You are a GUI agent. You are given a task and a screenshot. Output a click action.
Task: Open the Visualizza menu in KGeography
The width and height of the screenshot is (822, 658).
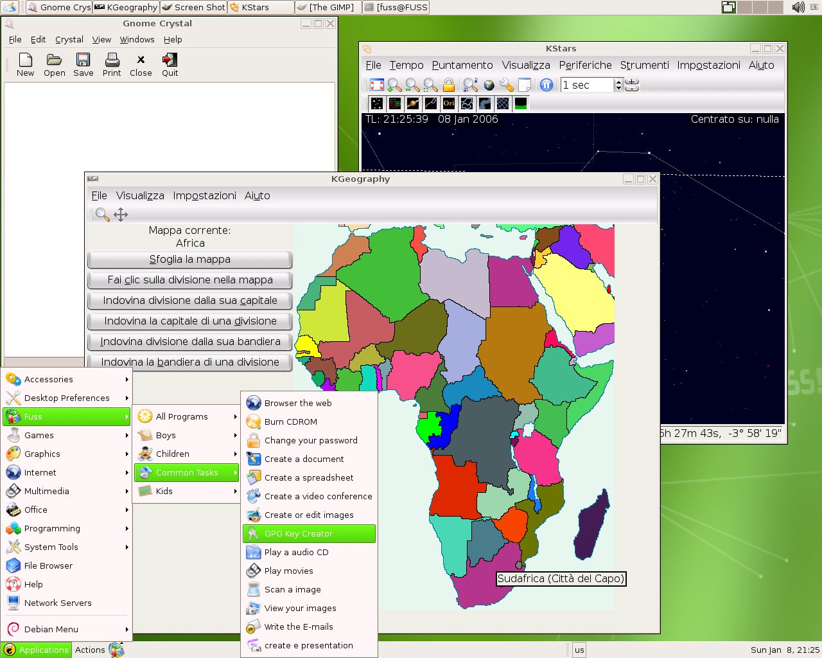click(x=140, y=195)
